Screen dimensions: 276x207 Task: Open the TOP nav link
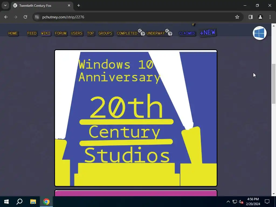91,33
